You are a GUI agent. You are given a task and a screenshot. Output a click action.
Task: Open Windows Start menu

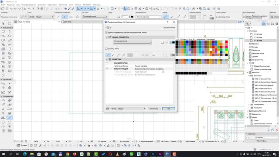(x=3, y=154)
